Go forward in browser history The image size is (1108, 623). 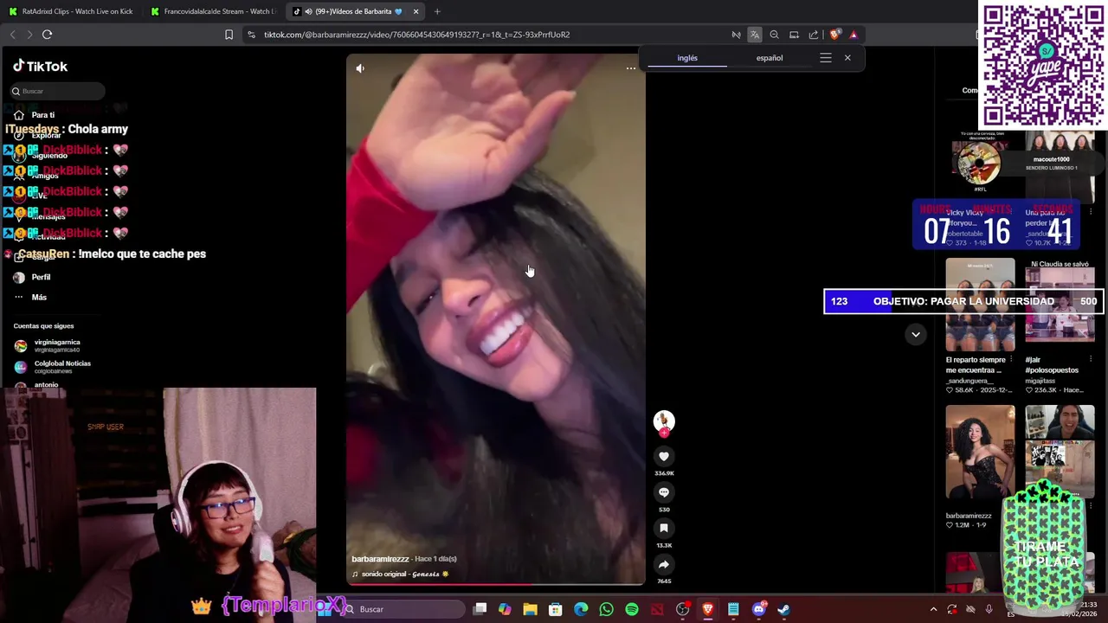pos(29,35)
